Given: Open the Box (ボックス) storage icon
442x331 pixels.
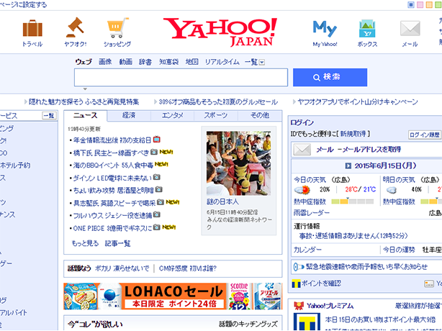Looking at the screenshot, I should point(367,29).
